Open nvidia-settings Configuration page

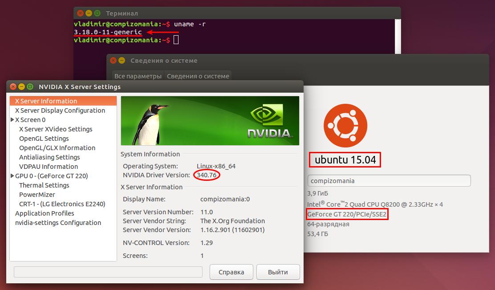pos(58,223)
